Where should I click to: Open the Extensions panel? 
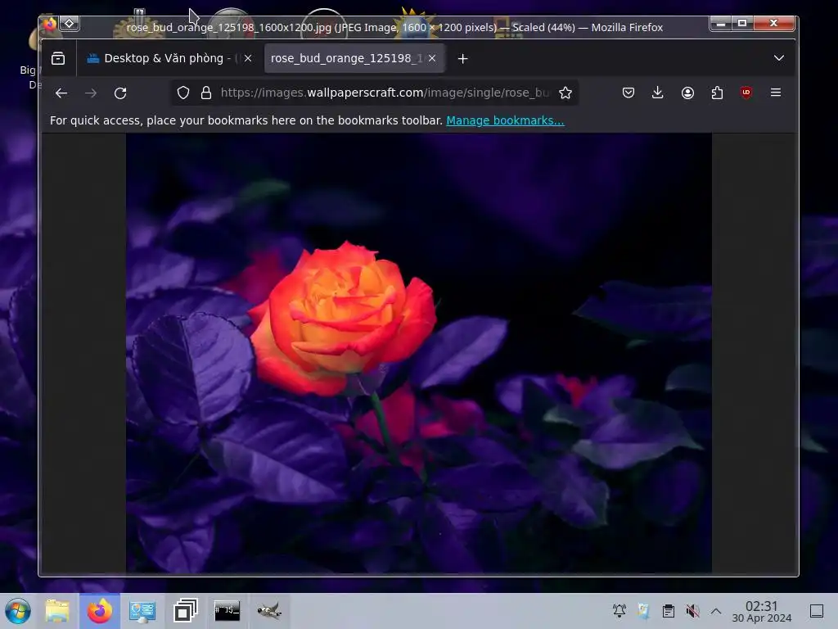click(717, 93)
